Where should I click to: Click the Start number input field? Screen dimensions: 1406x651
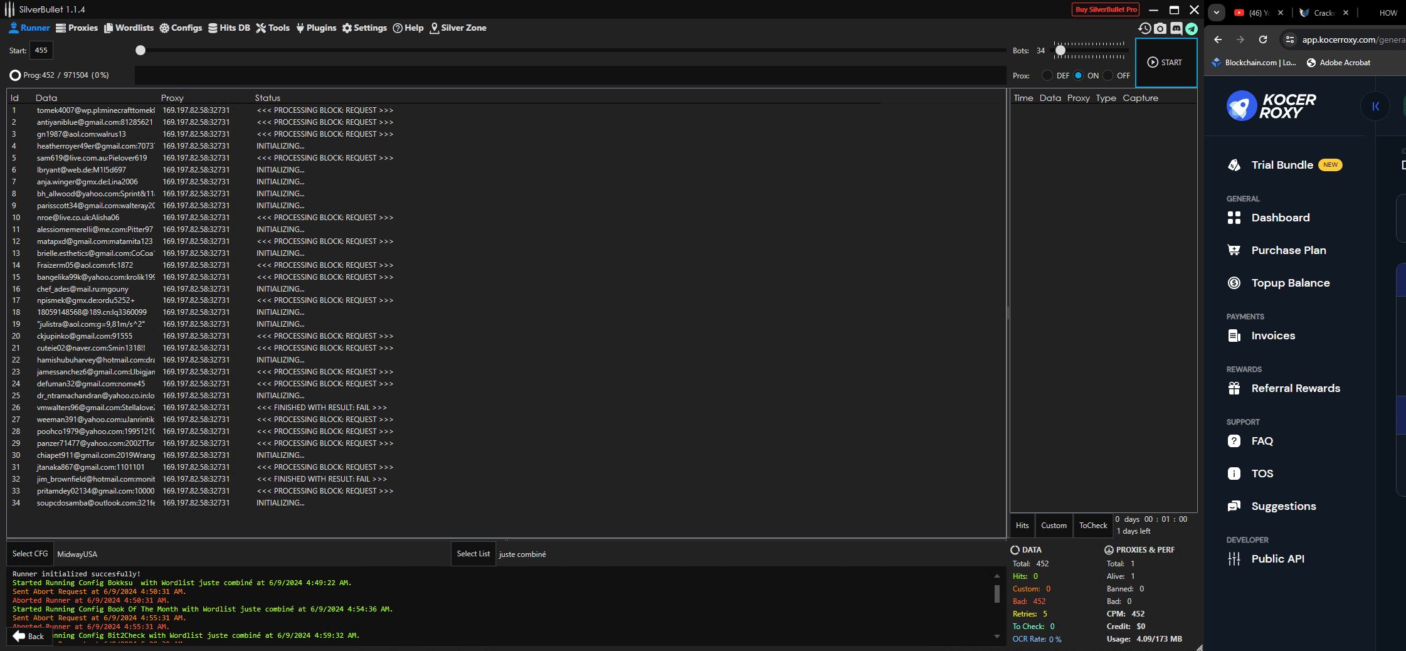click(x=41, y=50)
